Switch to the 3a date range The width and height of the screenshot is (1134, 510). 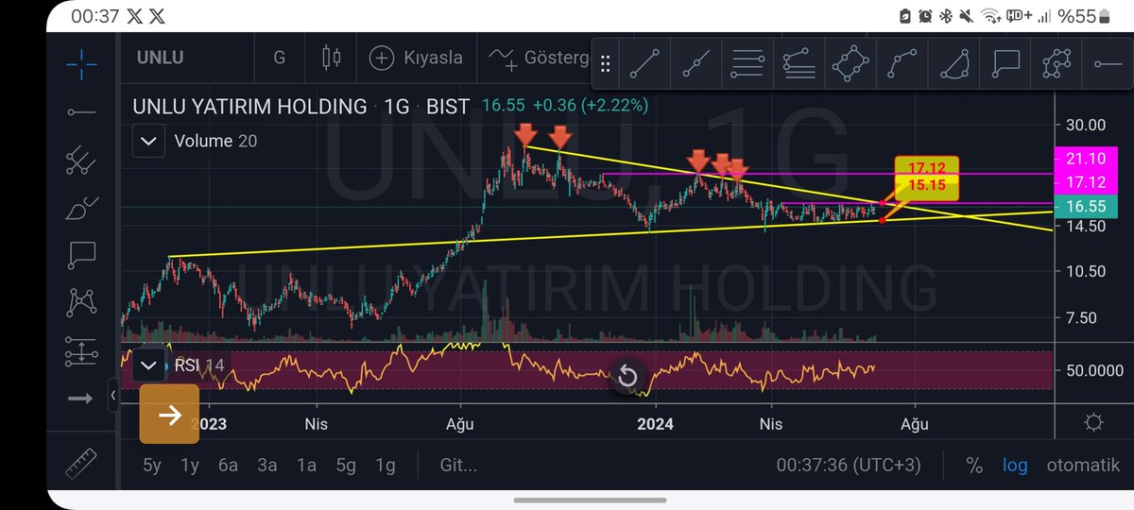pos(267,465)
